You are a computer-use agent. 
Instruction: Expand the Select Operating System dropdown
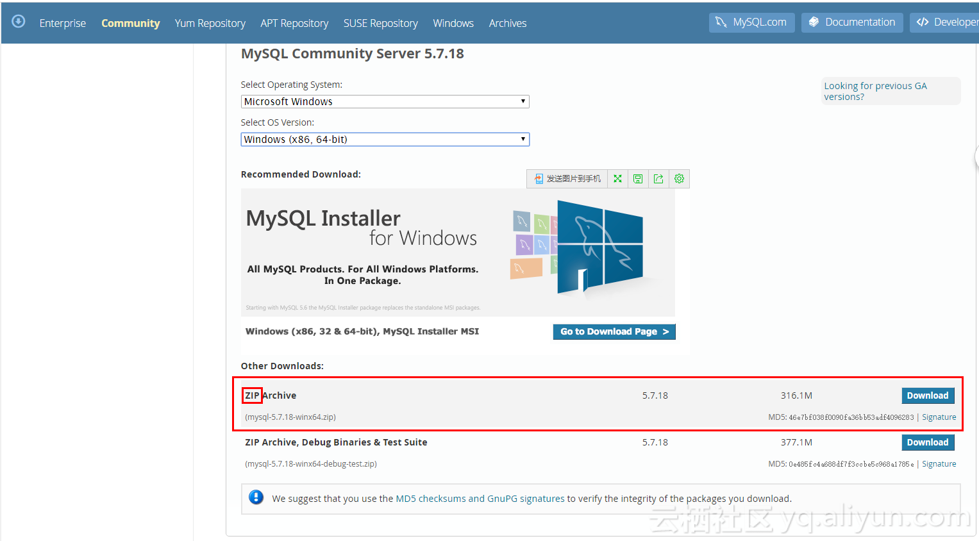[385, 101]
